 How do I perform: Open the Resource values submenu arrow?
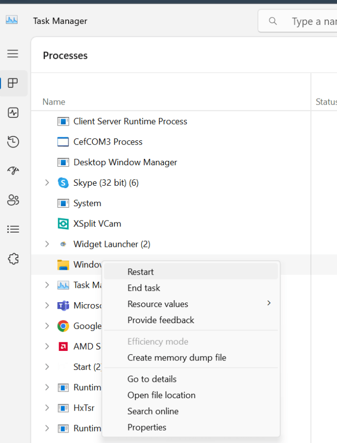point(269,303)
